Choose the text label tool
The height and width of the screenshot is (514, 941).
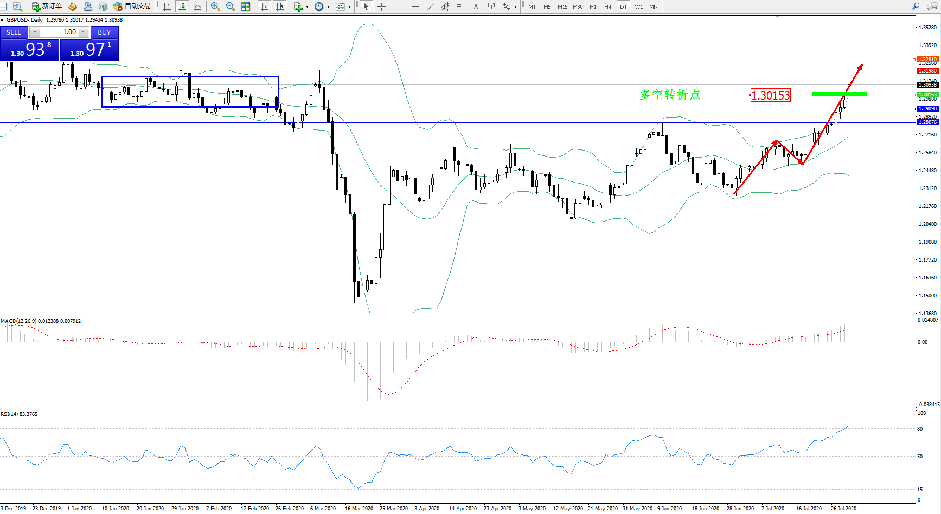[476, 6]
